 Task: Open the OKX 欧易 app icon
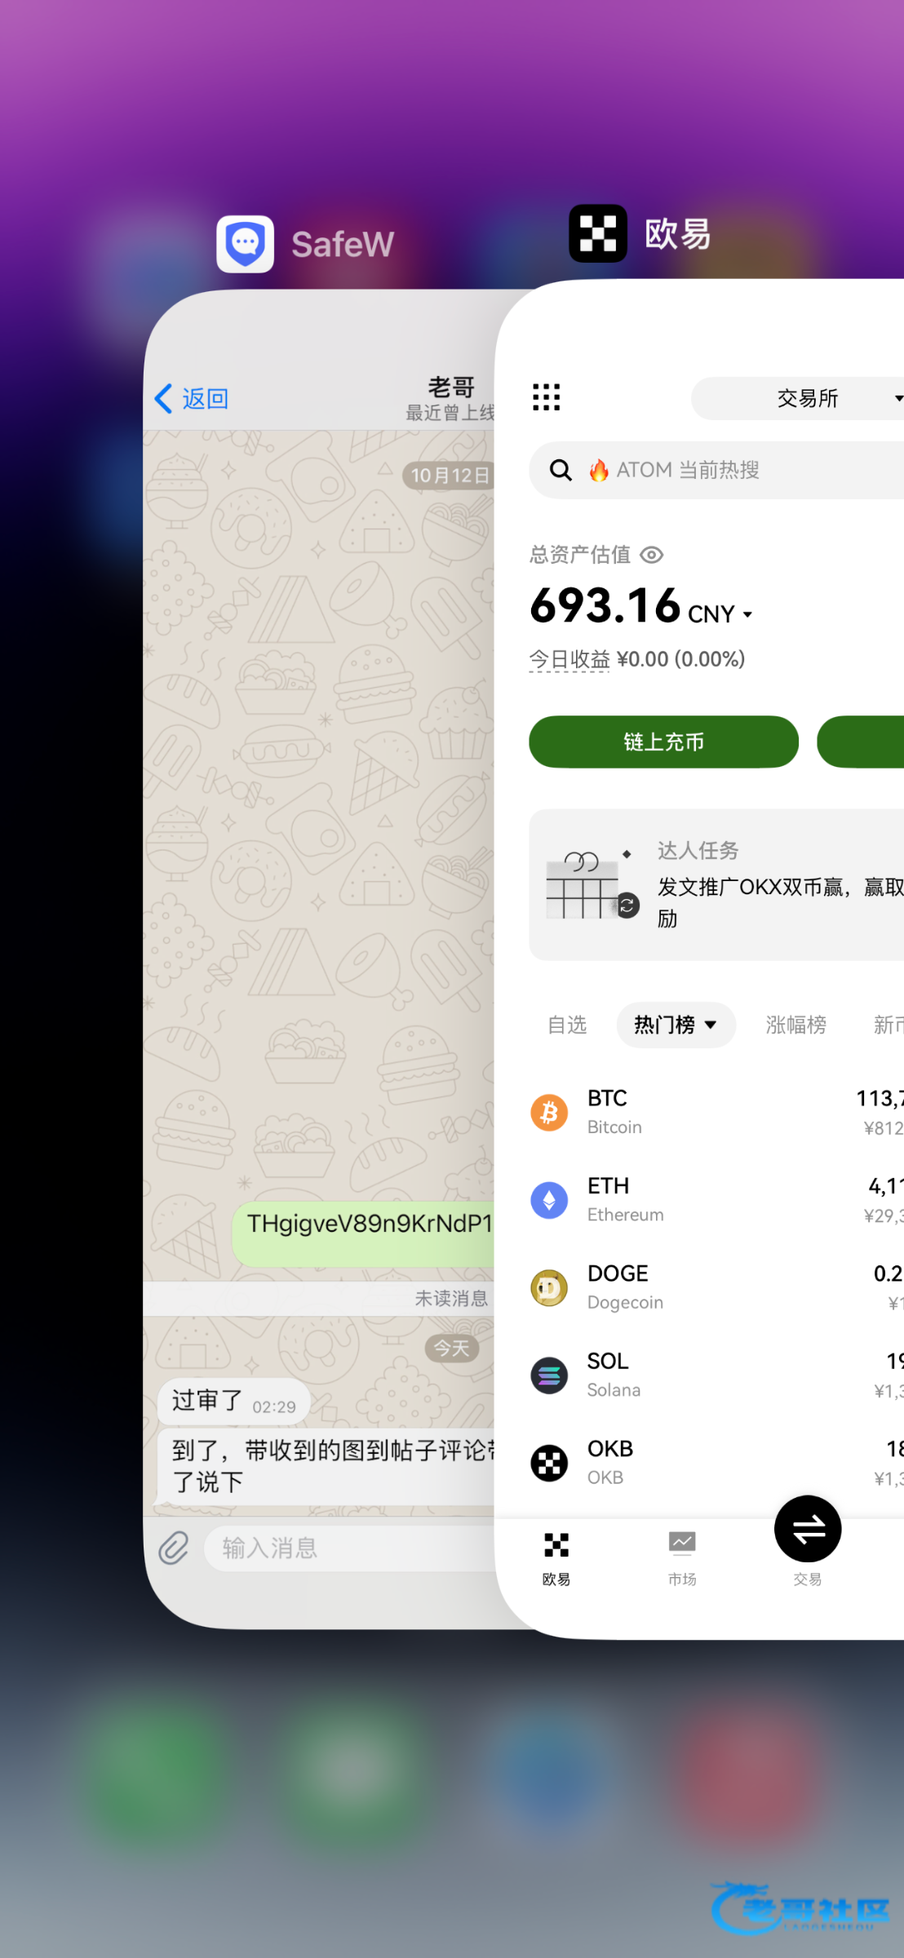(x=598, y=233)
